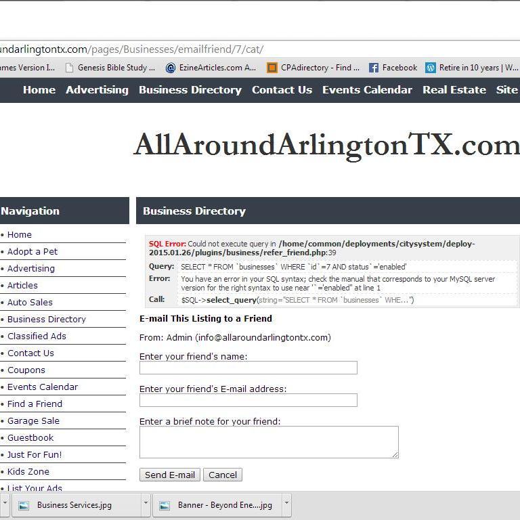The width and height of the screenshot is (520, 520).
Task: Open the Facebook bookmark icon
Action: click(374, 68)
